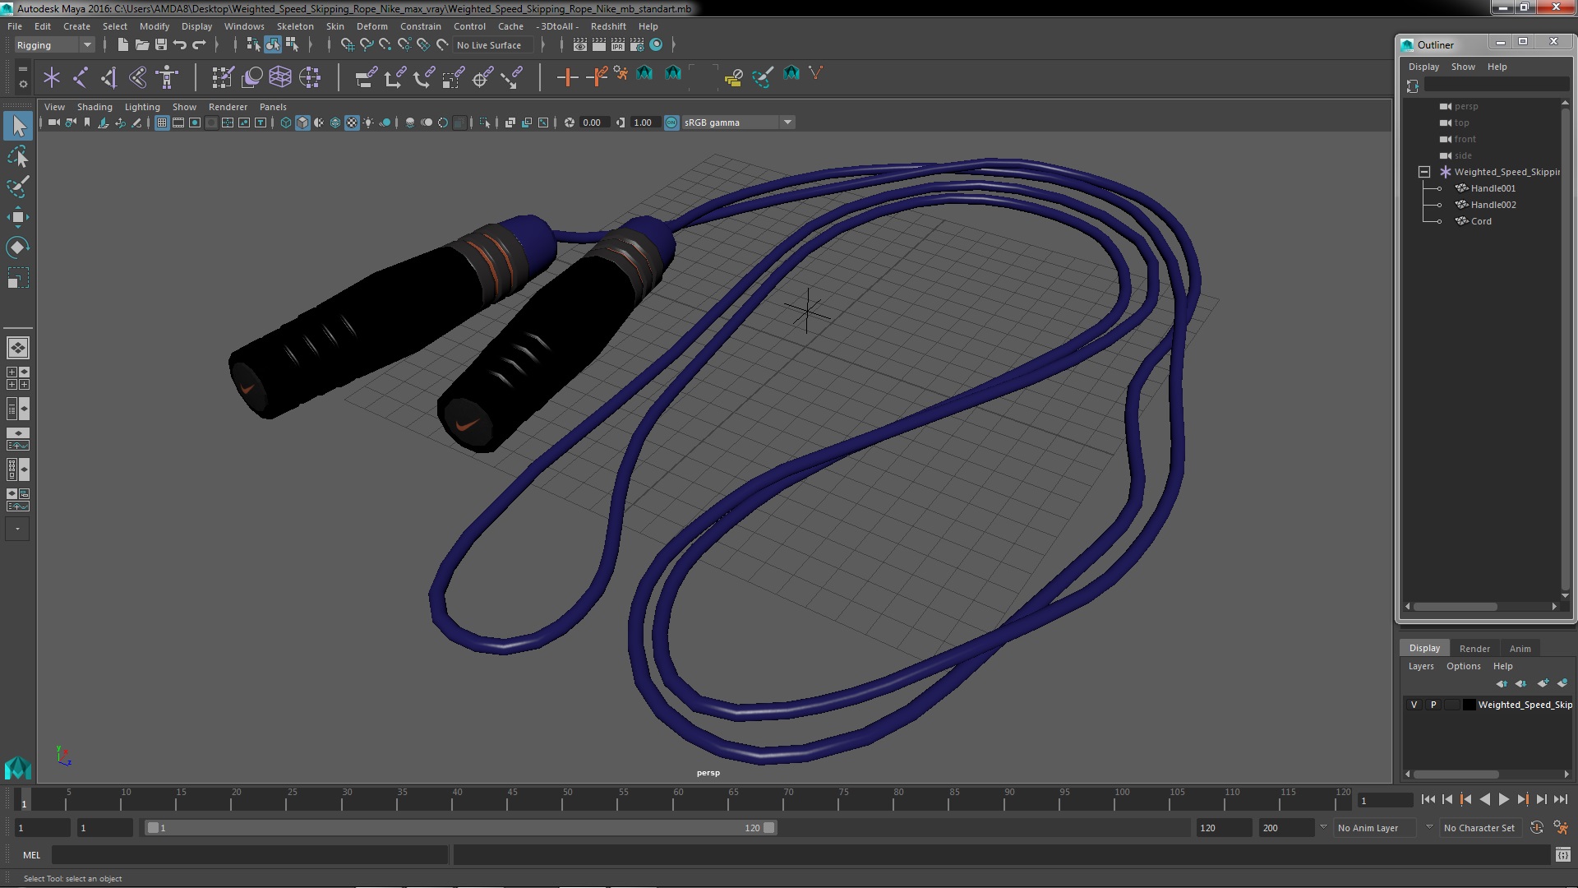Toggle wireframe shading in panel toolbar
Viewport: 1578px width, 888px height.
pos(286,123)
